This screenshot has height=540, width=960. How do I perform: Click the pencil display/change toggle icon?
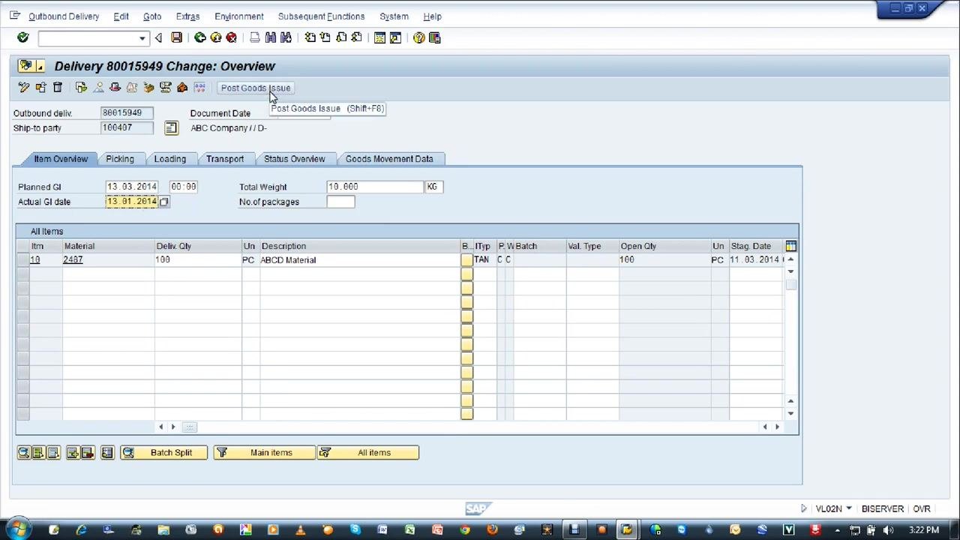(24, 88)
